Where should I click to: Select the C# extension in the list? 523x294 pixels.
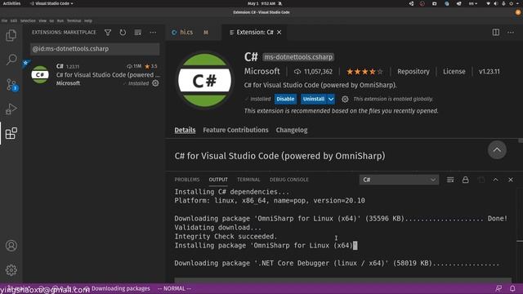[x=95, y=74]
